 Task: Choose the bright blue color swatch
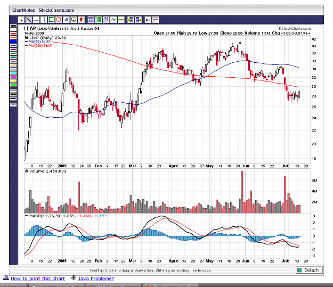[13, 42]
